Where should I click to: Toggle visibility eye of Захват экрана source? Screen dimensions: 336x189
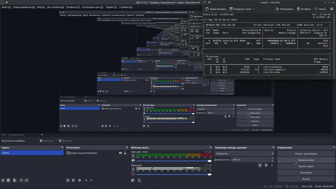pos(120,153)
